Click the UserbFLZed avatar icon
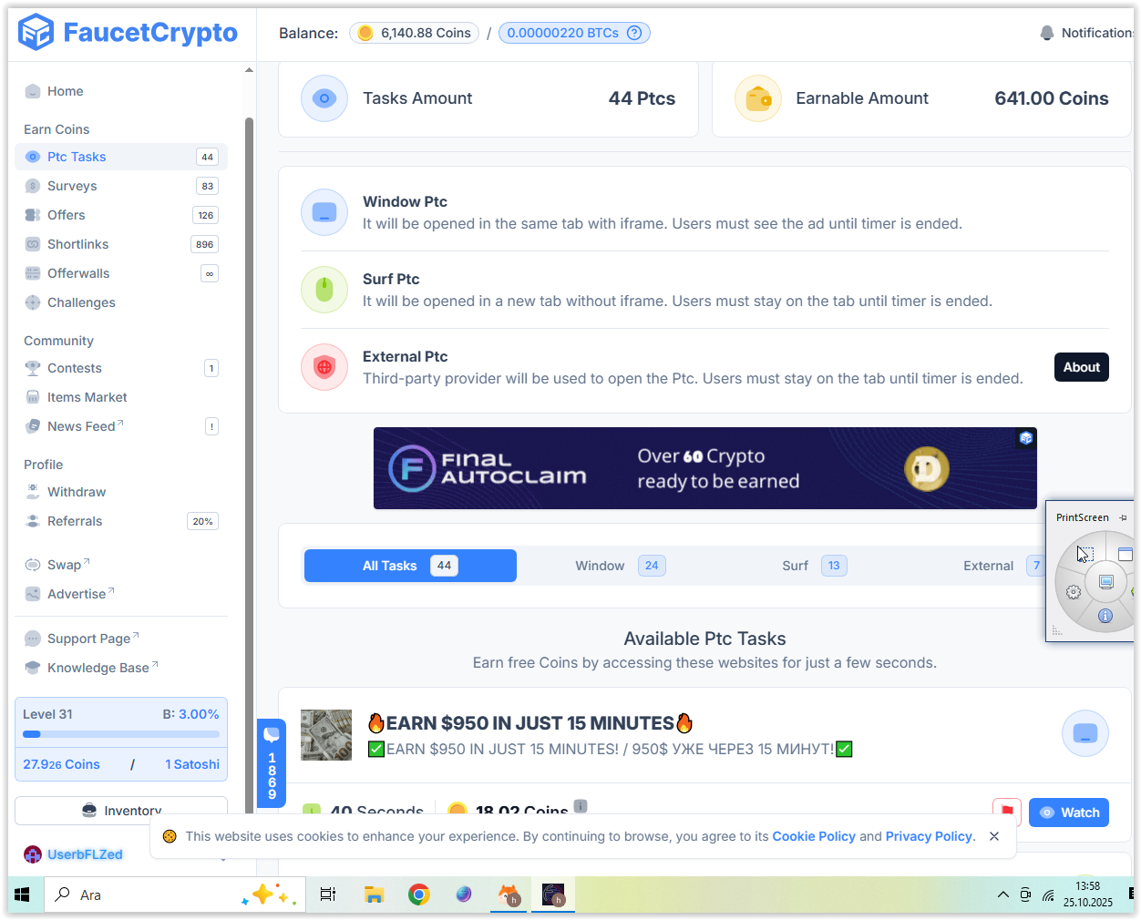1141x920 pixels. (33, 854)
